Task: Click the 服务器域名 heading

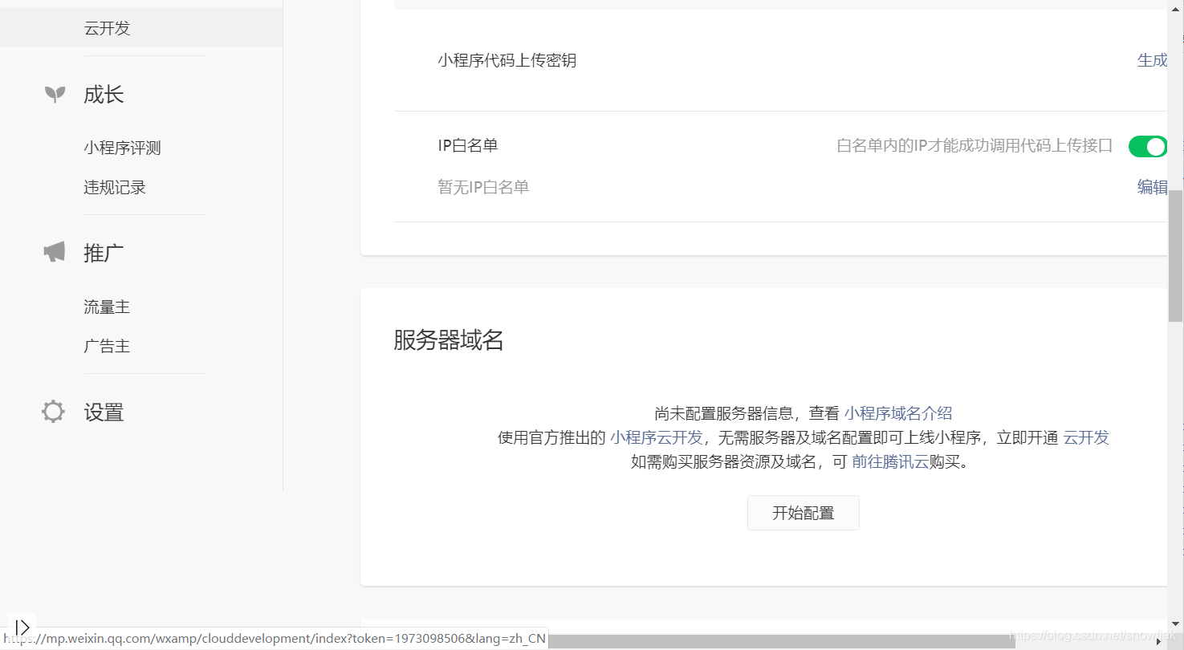Action: (x=449, y=340)
